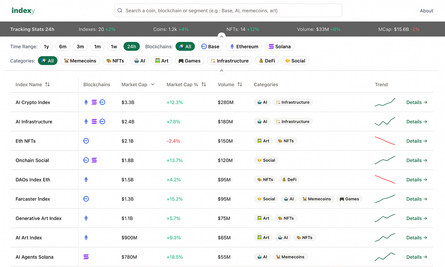This screenshot has height=267, width=445.
Task: Click Infrastructure tag in AI Infrastructure row
Action: pos(292,121)
